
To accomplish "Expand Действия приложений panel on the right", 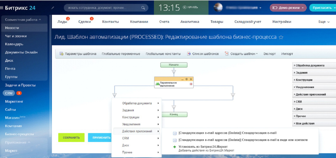I will [x=314, y=94].
